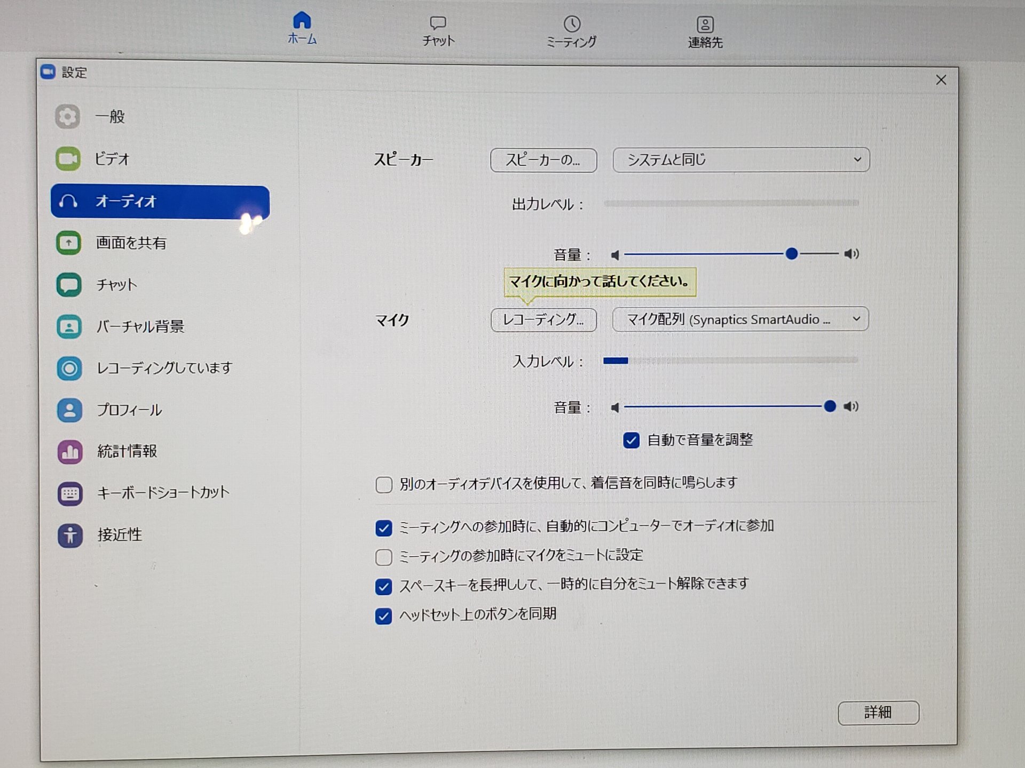This screenshot has width=1025, height=768.
Task: Enable ミーティングの参加時にマイクをミュートに設定 checkbox
Action: click(383, 557)
